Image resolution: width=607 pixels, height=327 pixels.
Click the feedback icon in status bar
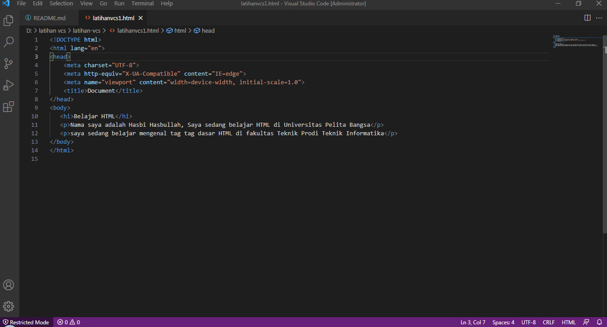pos(586,322)
